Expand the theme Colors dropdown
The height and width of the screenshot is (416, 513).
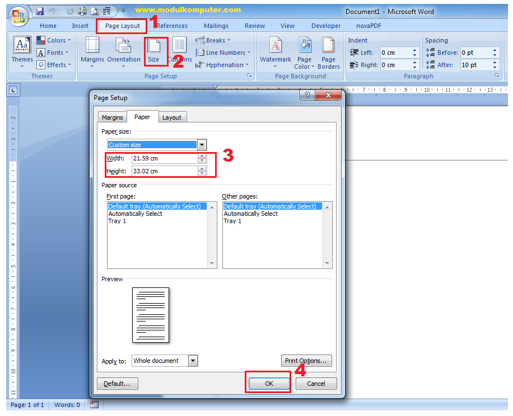tap(53, 40)
